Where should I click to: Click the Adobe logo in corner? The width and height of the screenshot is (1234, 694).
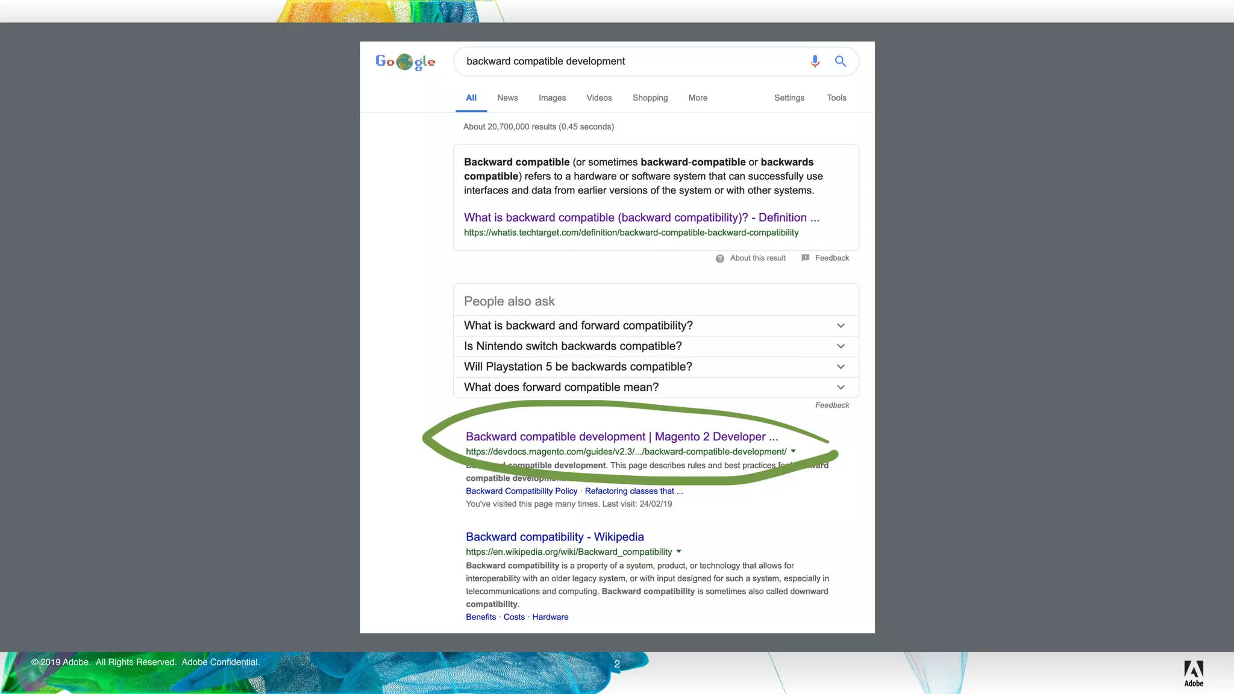[1193, 673]
